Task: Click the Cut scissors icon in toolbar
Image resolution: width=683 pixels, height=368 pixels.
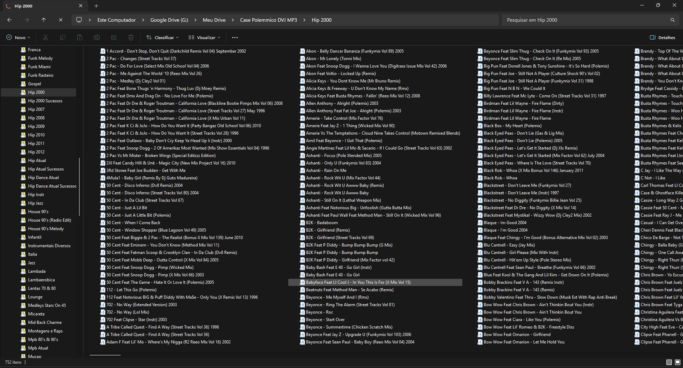Action: point(46,37)
